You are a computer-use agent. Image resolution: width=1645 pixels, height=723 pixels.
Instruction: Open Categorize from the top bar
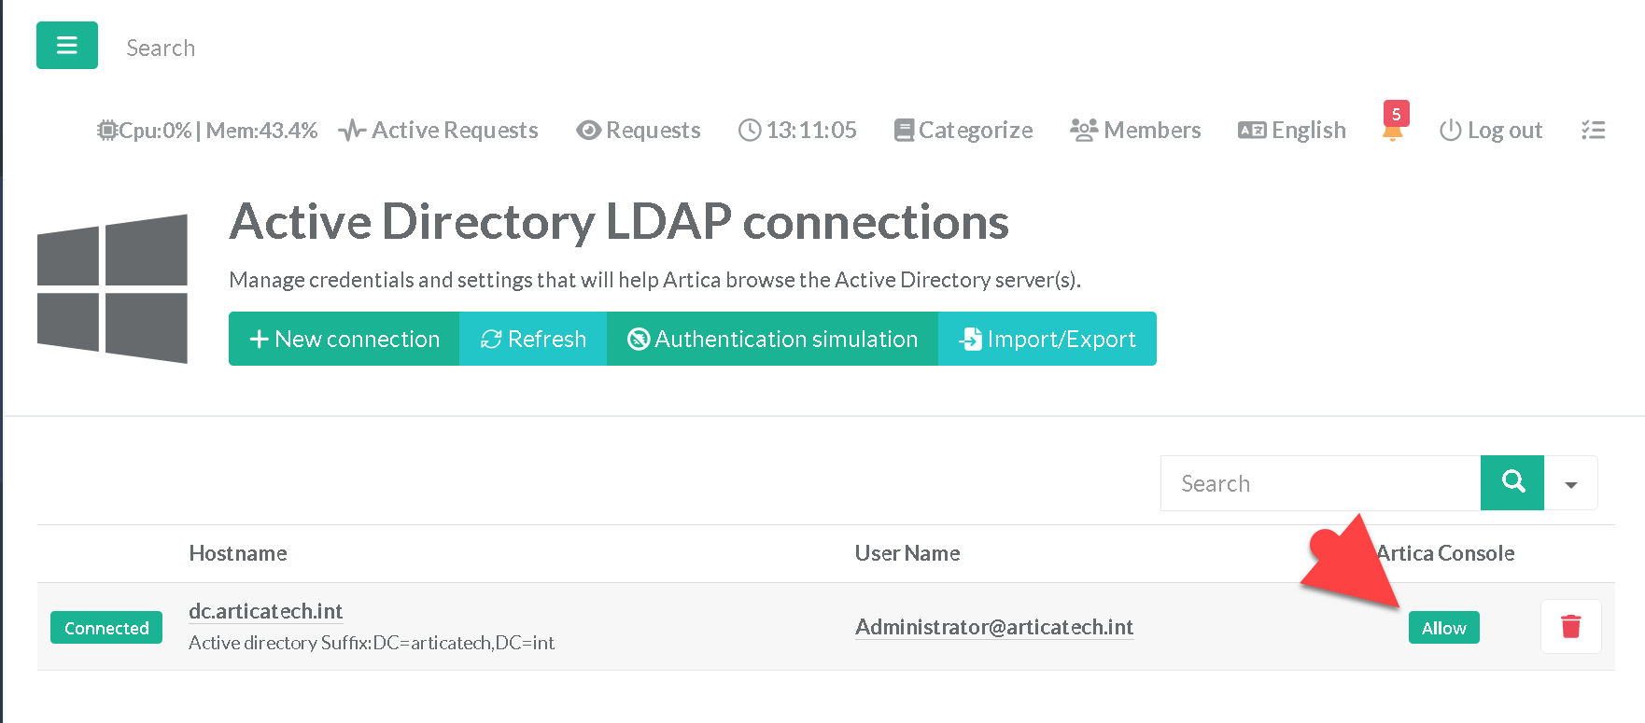(963, 131)
